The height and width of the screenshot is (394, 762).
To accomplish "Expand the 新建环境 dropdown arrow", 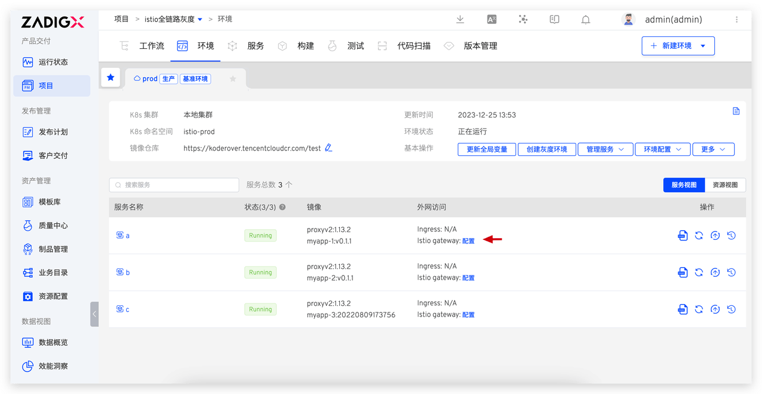I will [703, 46].
